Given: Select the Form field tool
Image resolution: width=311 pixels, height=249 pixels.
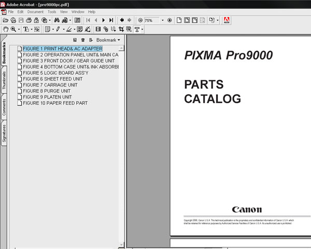Looking at the screenshot, I should [x=129, y=30].
